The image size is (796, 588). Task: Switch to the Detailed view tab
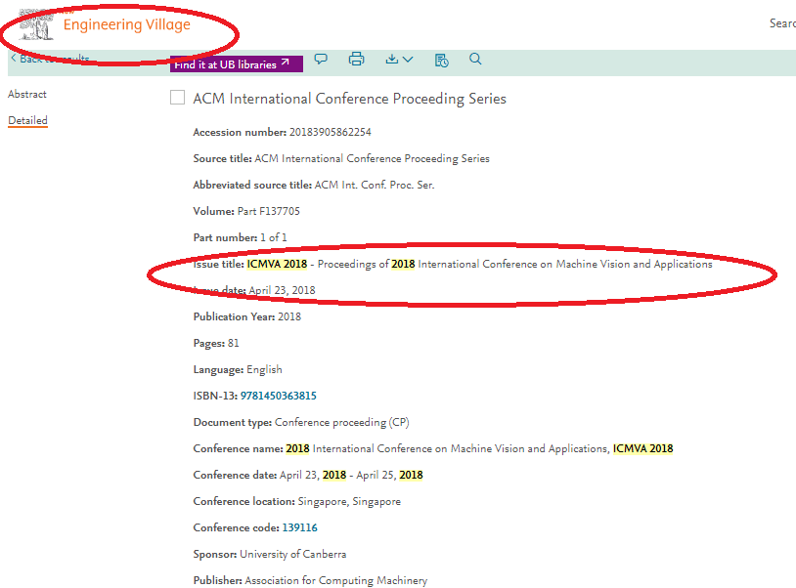tap(27, 121)
